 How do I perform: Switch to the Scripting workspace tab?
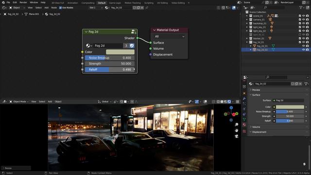point(149,3)
